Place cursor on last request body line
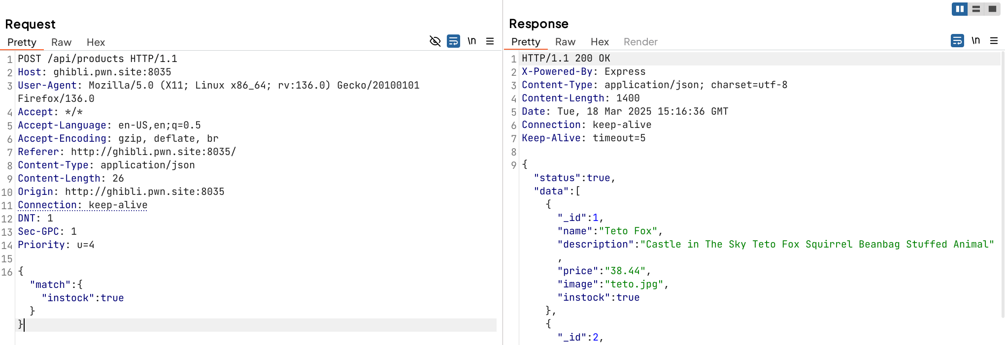This screenshot has width=1005, height=345. (256, 324)
